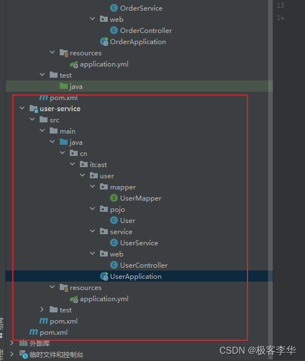This screenshot has height=361, width=305.
Task: Collapse the order module test folder
Action: pyautogui.click(x=42, y=74)
